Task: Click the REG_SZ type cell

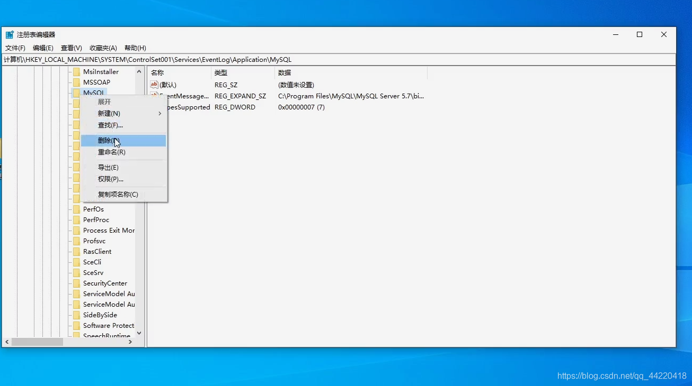Action: click(x=226, y=85)
